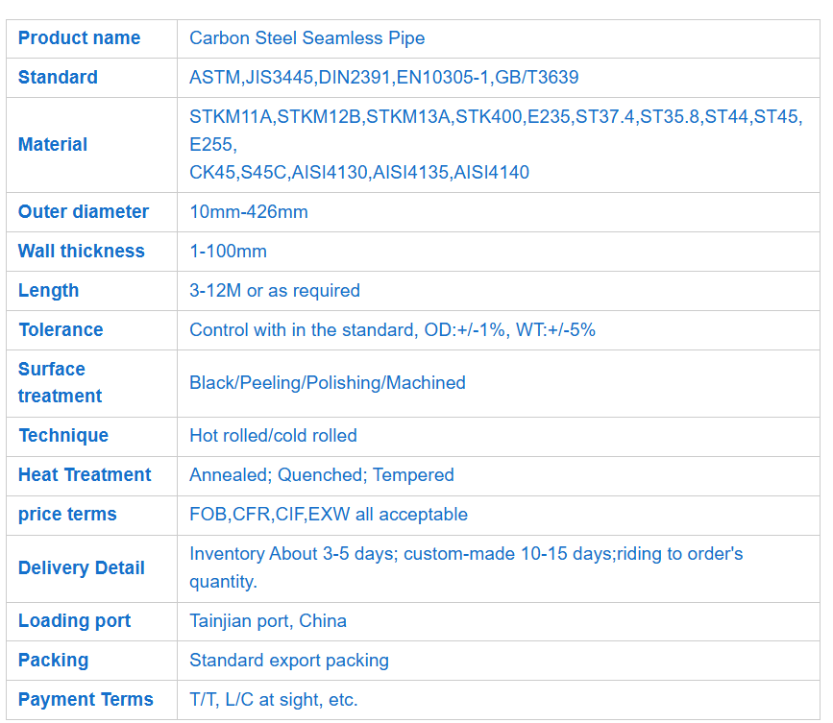This screenshot has height=723, width=833.
Task: Click the Delivery Detail label
Action: pos(82,568)
